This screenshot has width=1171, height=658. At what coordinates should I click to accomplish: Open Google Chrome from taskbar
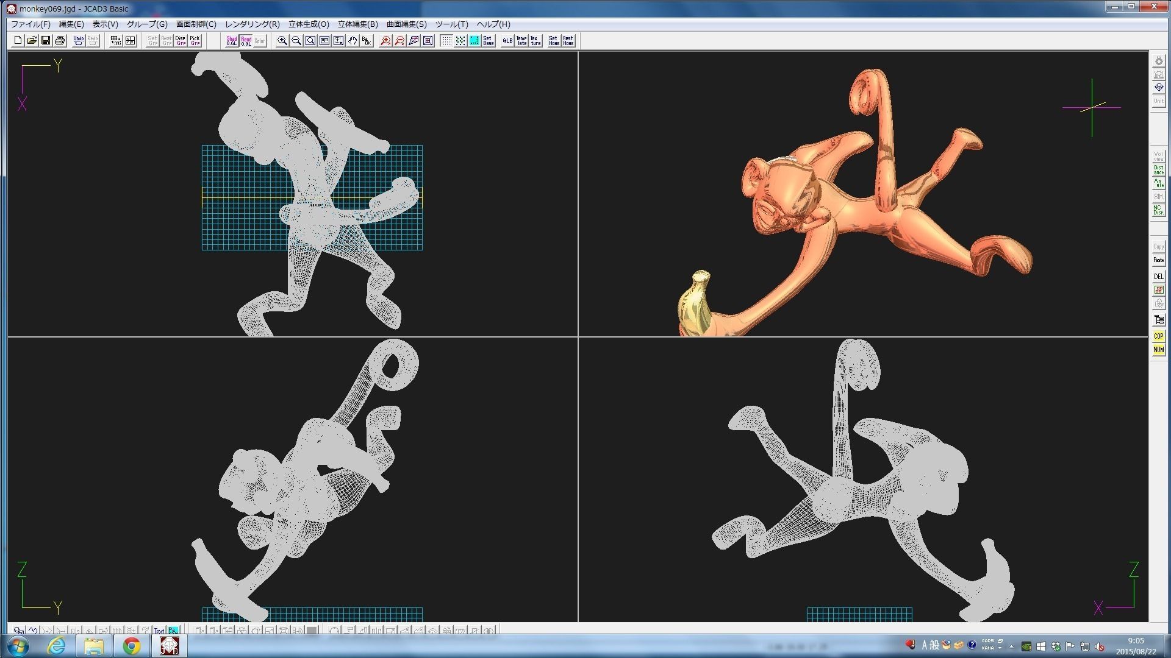(132, 646)
